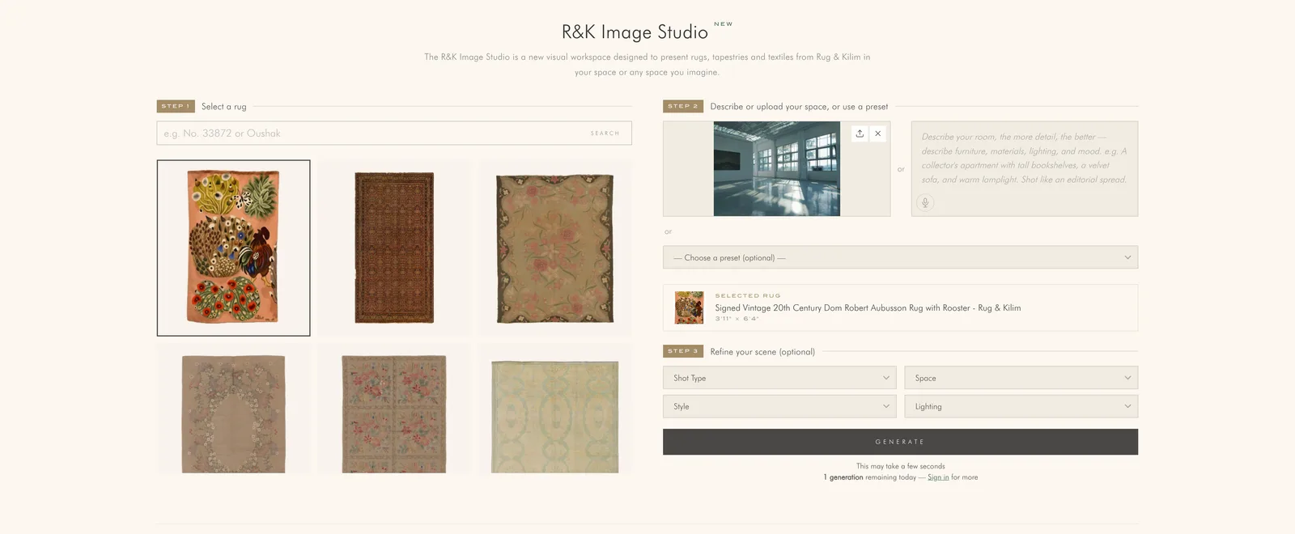Screen dimensions: 1295x534
Task: Click the Generate button
Action: tap(900, 442)
